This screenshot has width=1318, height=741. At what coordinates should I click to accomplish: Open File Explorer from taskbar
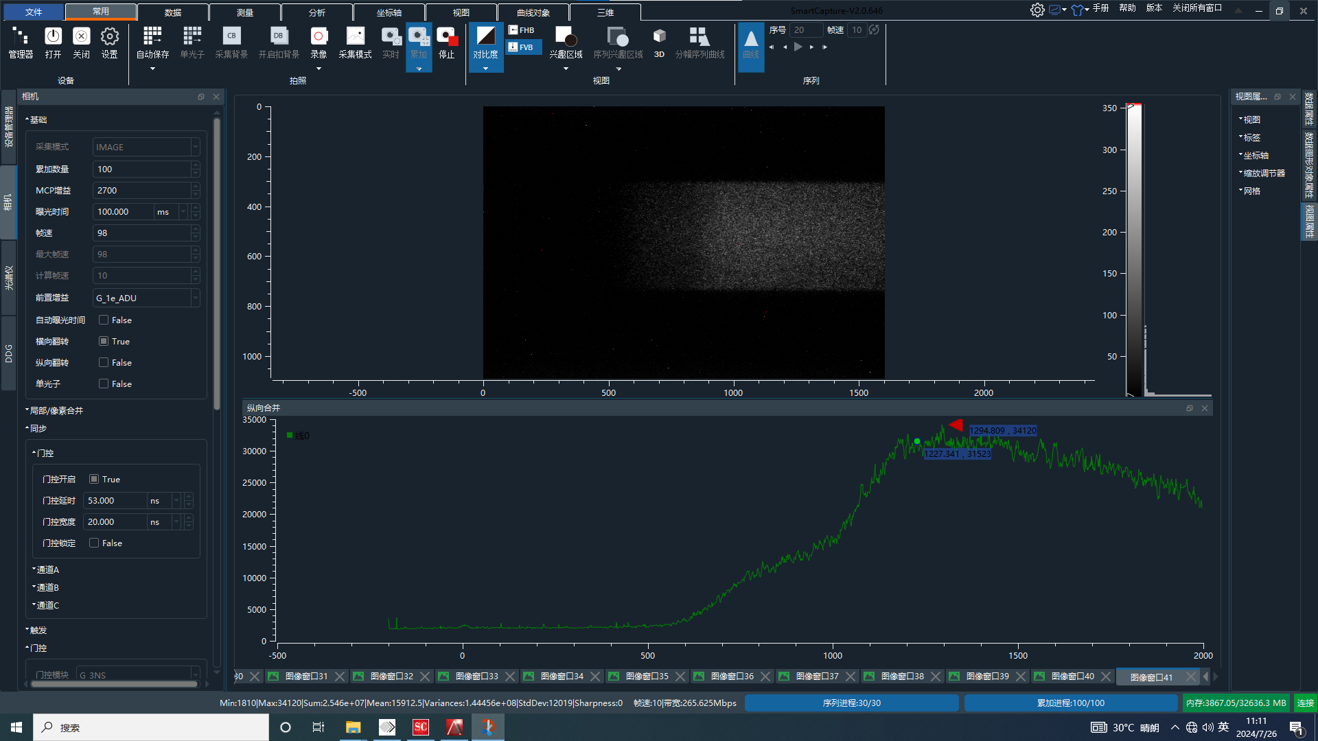pos(353,727)
